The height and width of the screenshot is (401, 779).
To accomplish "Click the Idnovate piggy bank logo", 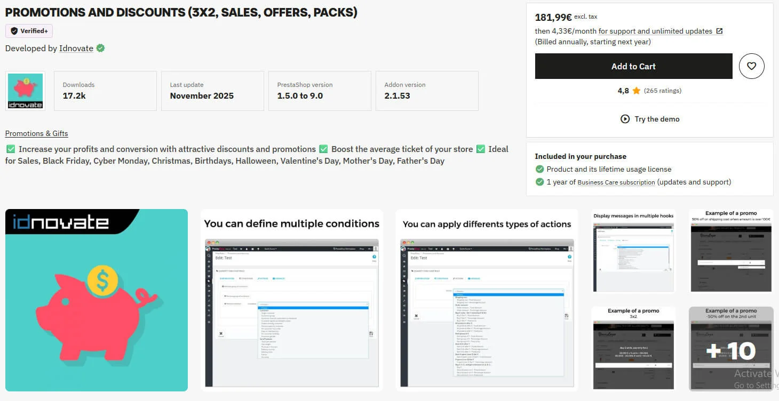I will click(25, 91).
